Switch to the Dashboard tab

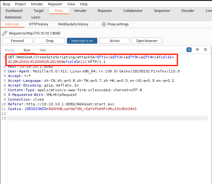click(14, 11)
